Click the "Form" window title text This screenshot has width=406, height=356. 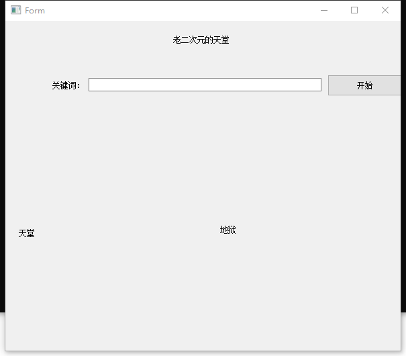coord(35,10)
